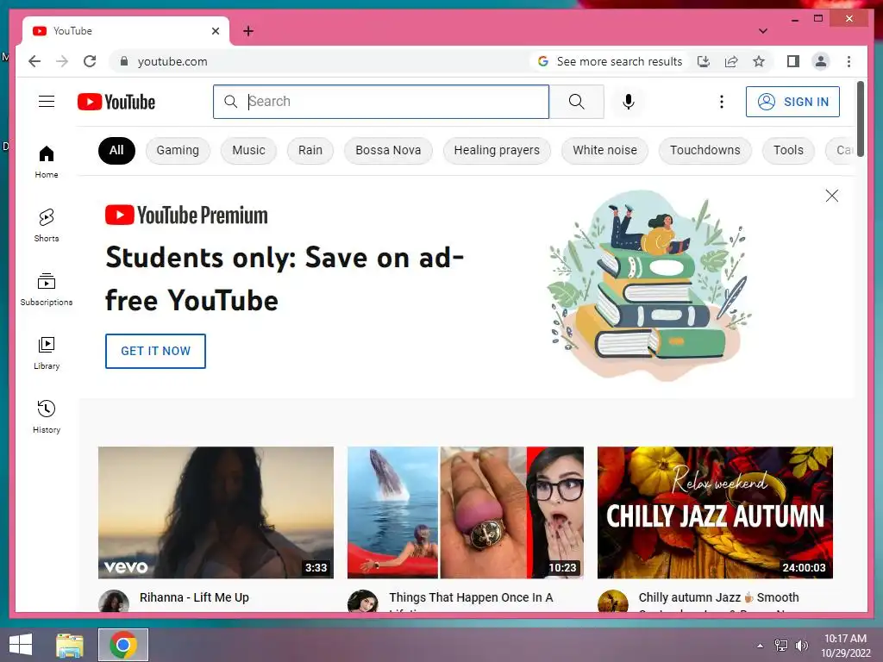Close the YouTube tab
883x662 pixels.
pyautogui.click(x=215, y=31)
